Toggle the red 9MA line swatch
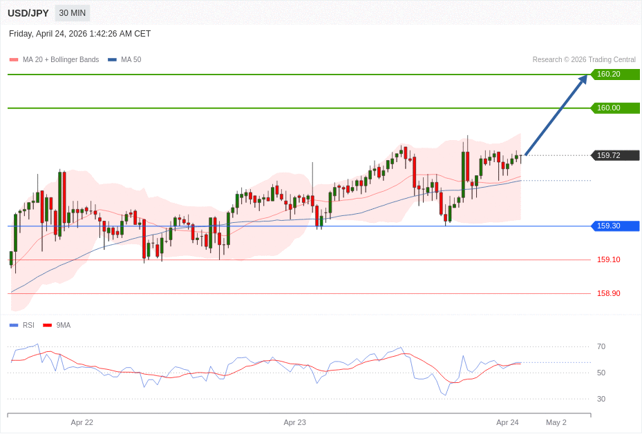This screenshot has height=434, width=642. 47,325
